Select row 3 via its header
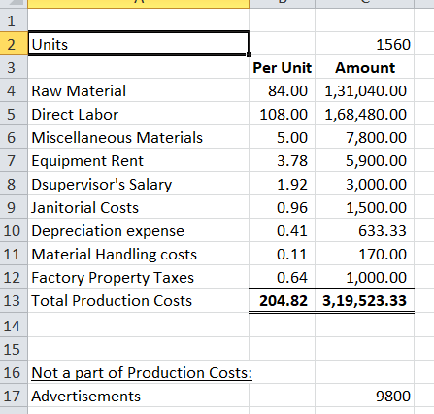Screen dimensions: 434x414 [x=14, y=67]
